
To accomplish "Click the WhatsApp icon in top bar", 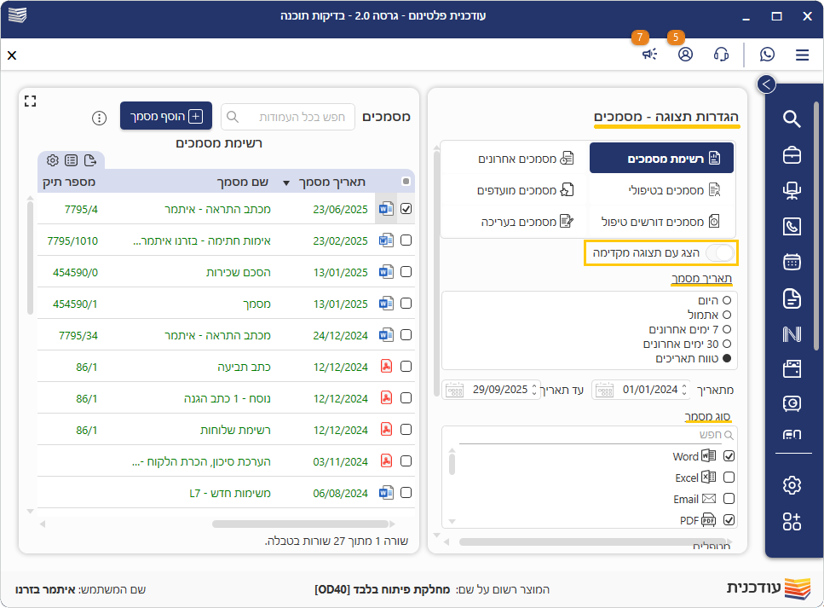I will (768, 55).
